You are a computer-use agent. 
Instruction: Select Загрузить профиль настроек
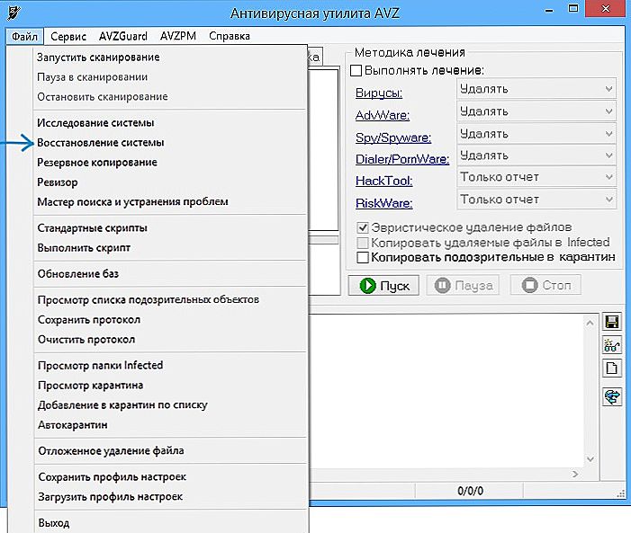click(x=170, y=497)
